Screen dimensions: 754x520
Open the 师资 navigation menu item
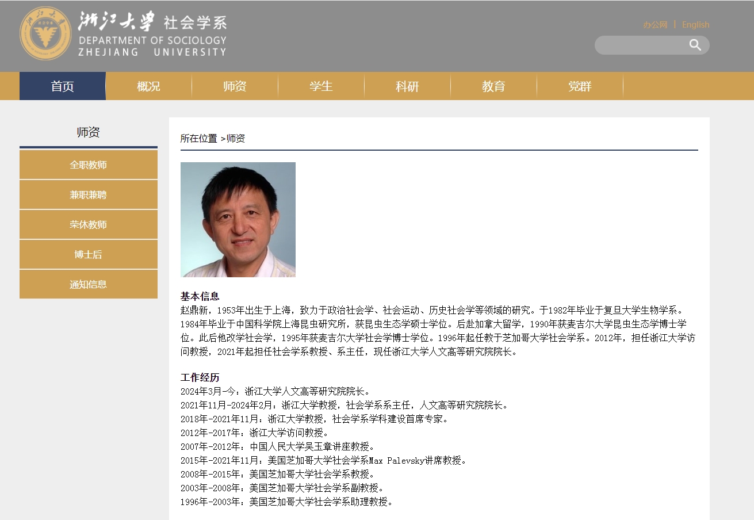[x=235, y=86]
